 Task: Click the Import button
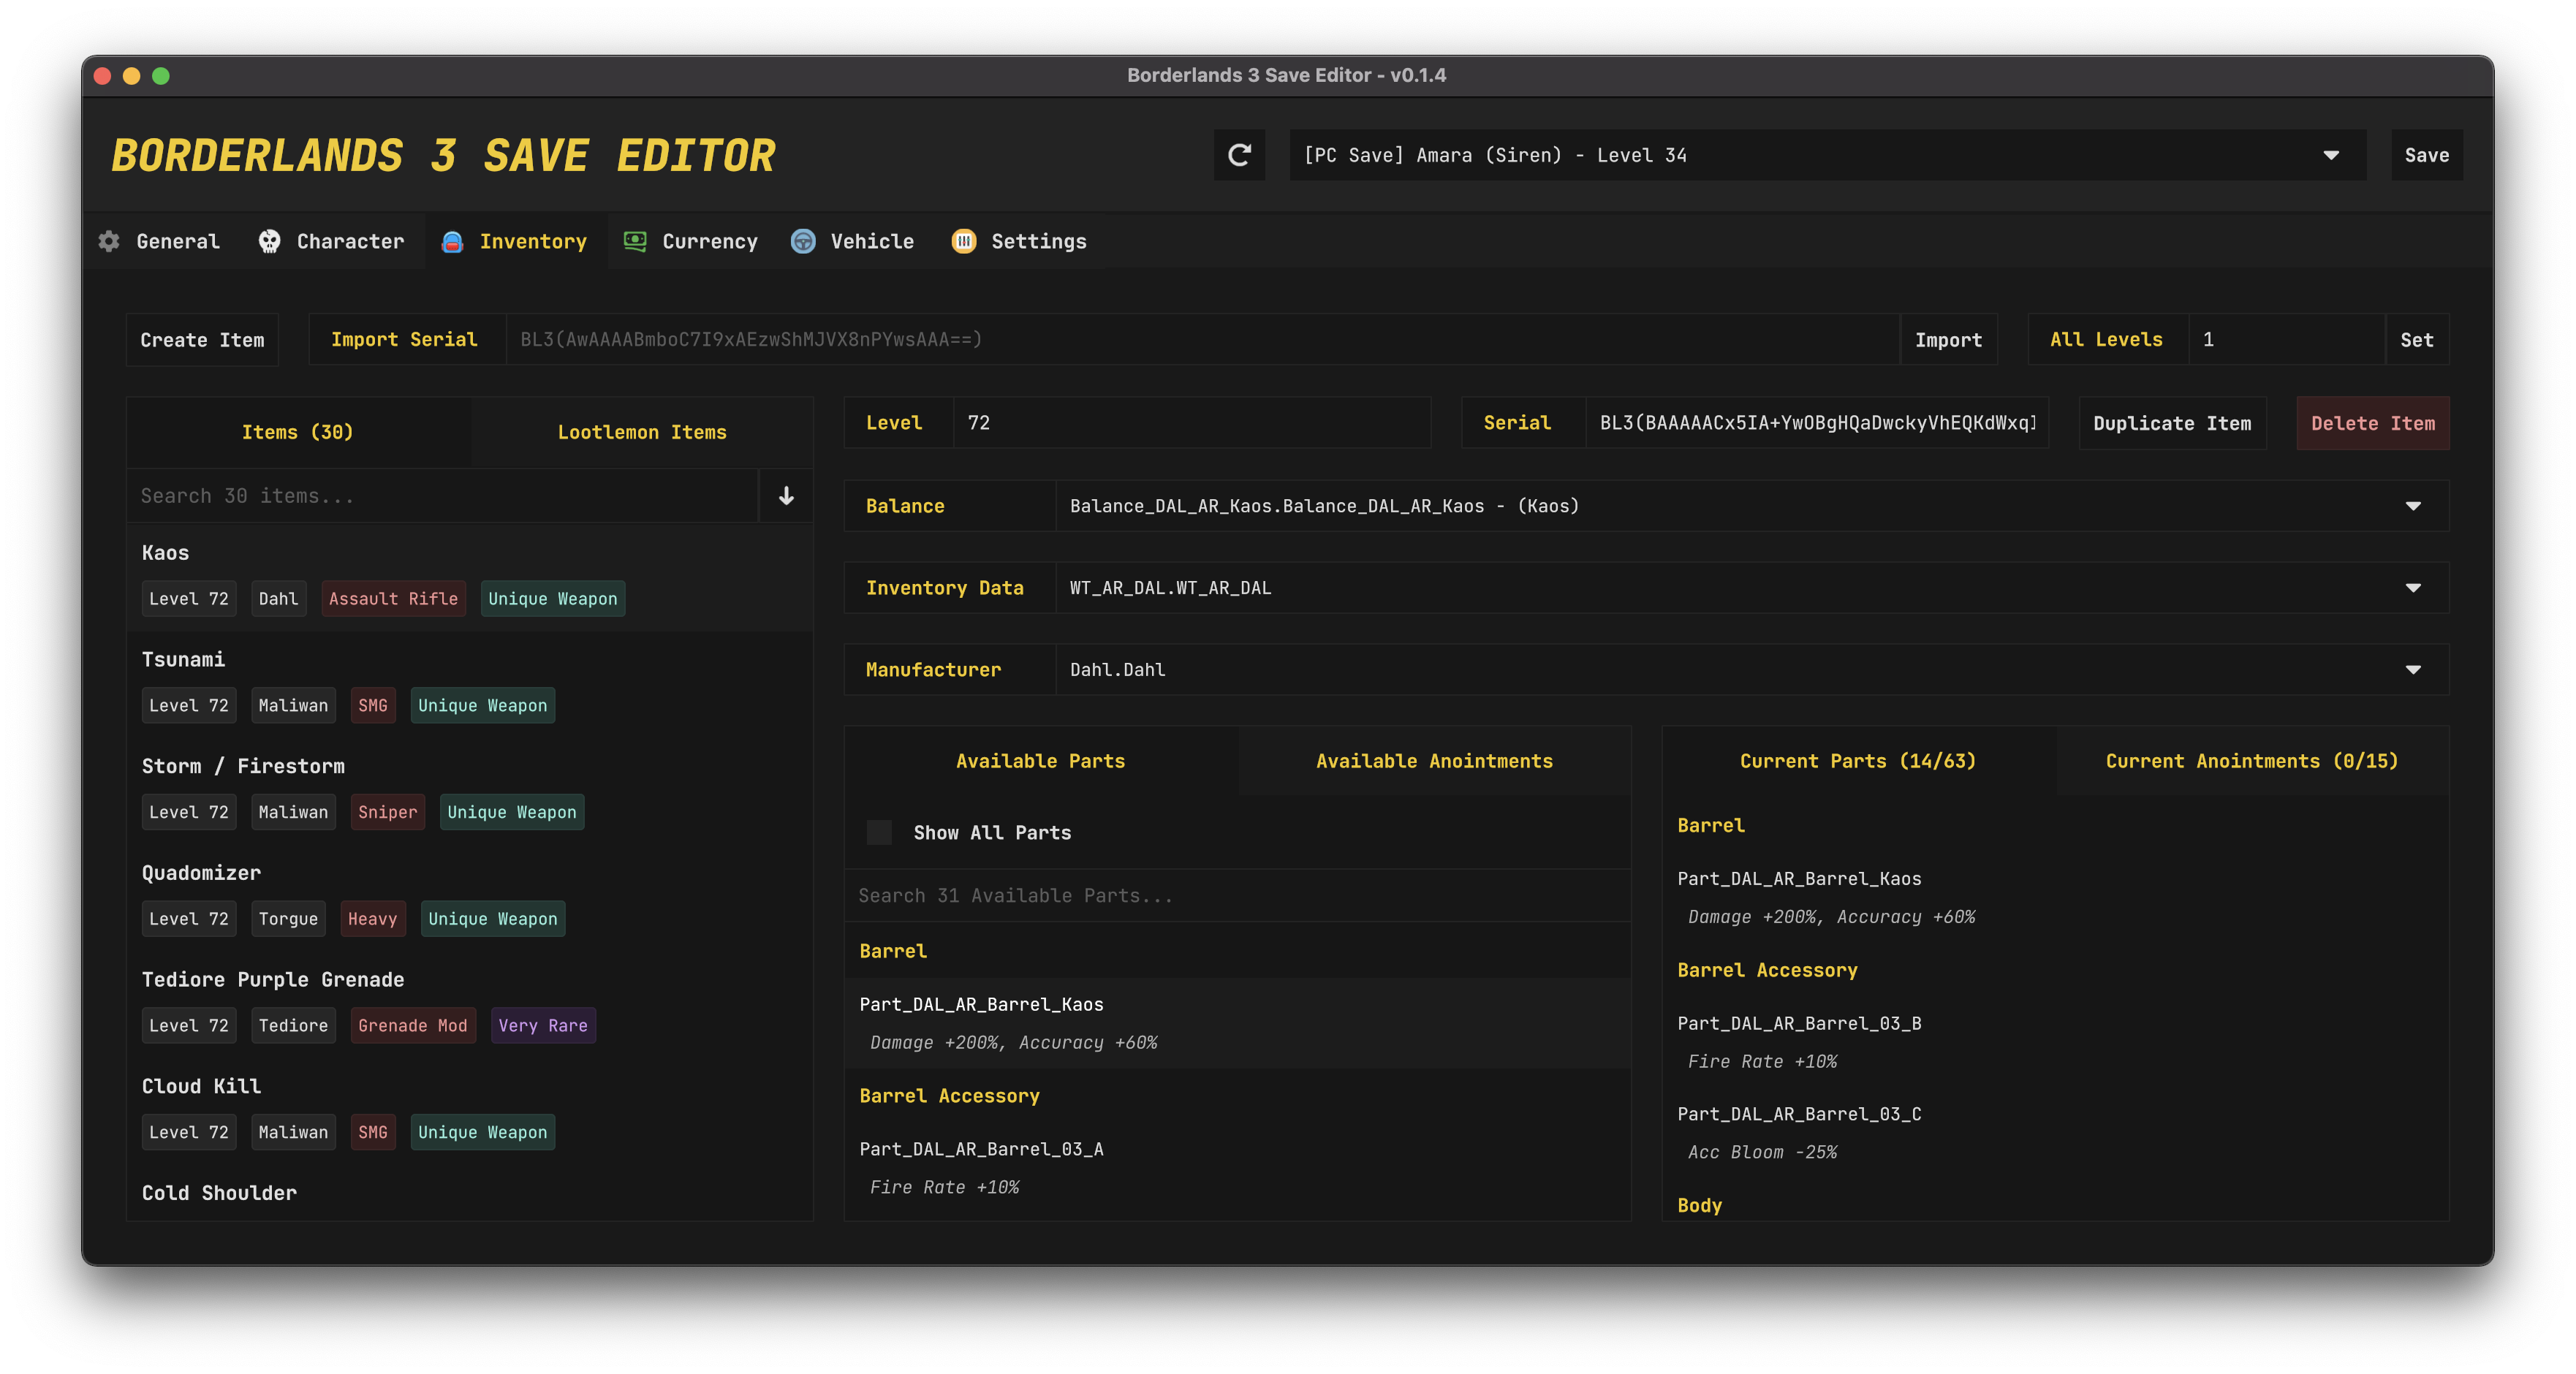1948,340
